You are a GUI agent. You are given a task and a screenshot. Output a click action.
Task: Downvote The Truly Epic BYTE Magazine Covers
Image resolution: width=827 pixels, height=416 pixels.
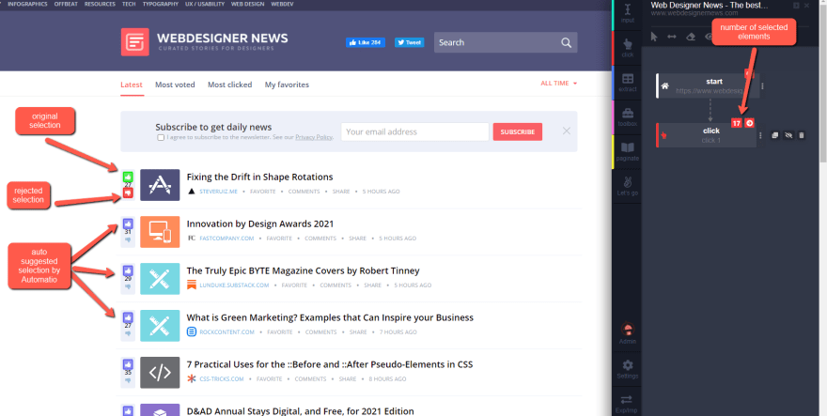pos(128,286)
